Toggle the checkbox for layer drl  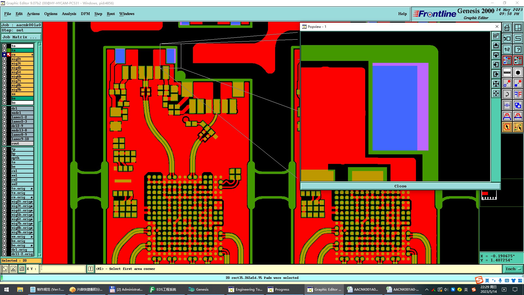click(4, 108)
